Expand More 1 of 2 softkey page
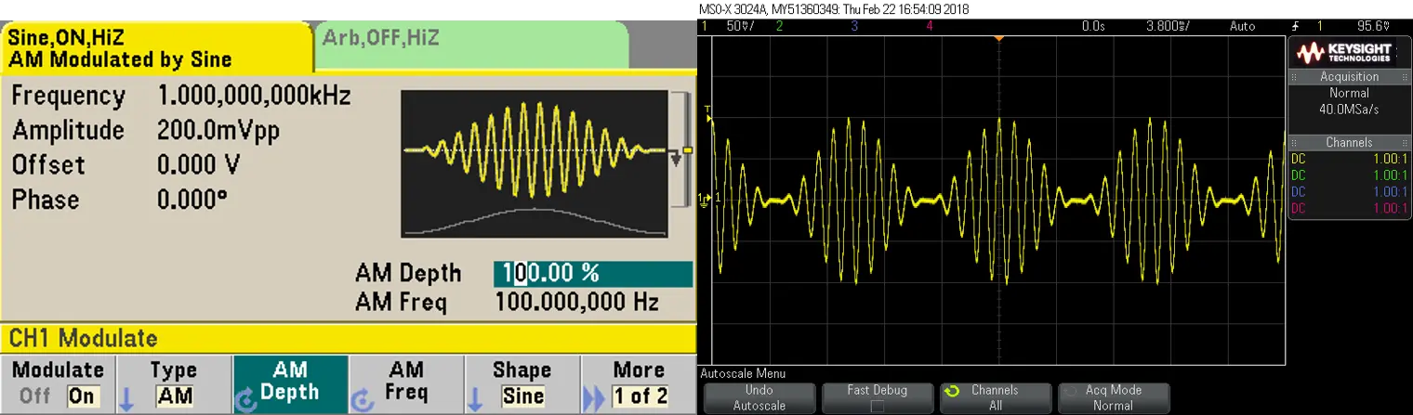This screenshot has height=415, width=1413. 639,383
